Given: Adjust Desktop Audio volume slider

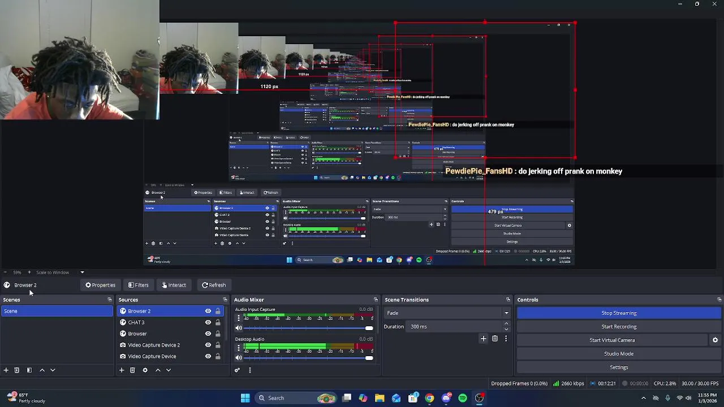Looking at the screenshot, I should click(x=309, y=357).
